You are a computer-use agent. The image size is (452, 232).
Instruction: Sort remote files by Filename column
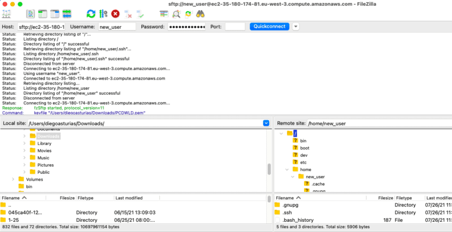coord(320,198)
